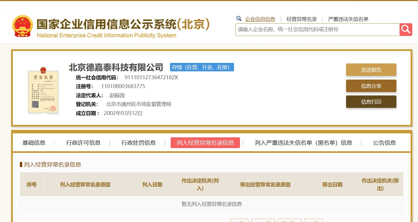Click the company name 北京德嘉泰科技有限公司
The height and width of the screenshot is (222, 418).
click(116, 67)
